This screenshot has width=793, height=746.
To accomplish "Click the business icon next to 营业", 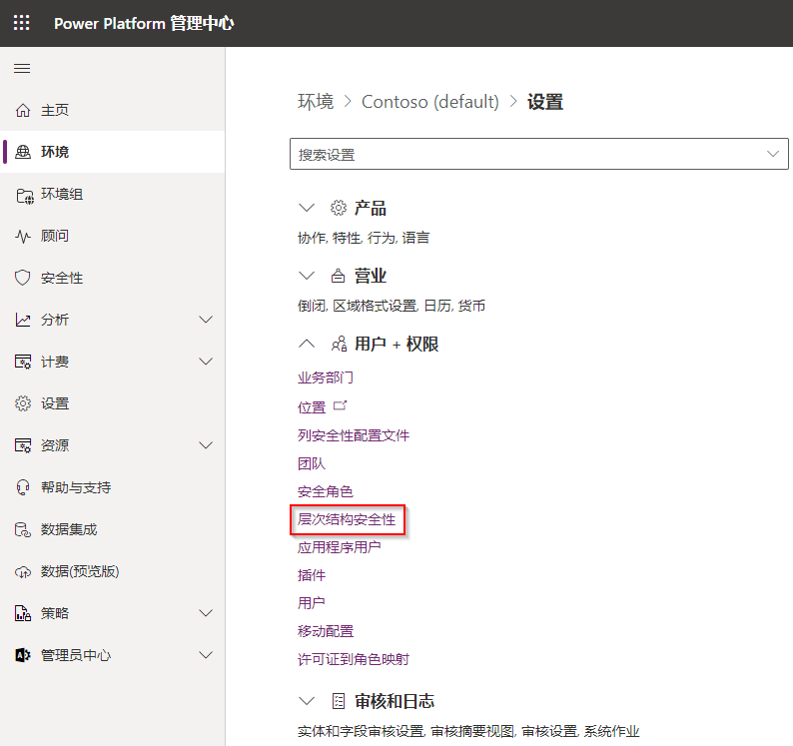I will 338,276.
